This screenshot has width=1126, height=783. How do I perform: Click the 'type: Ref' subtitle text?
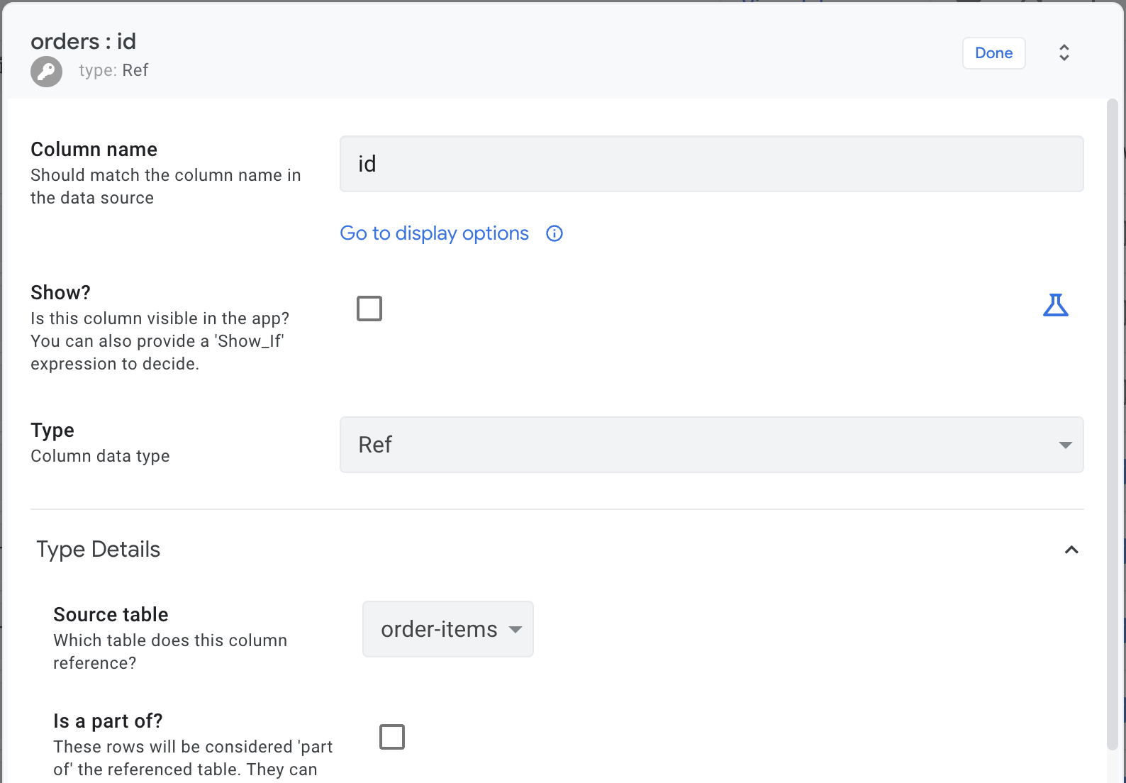[x=113, y=70]
